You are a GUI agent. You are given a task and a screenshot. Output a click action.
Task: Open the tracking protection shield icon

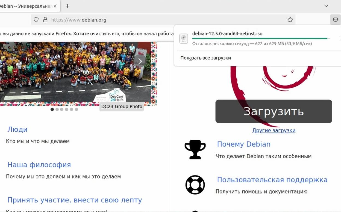(x=36, y=20)
